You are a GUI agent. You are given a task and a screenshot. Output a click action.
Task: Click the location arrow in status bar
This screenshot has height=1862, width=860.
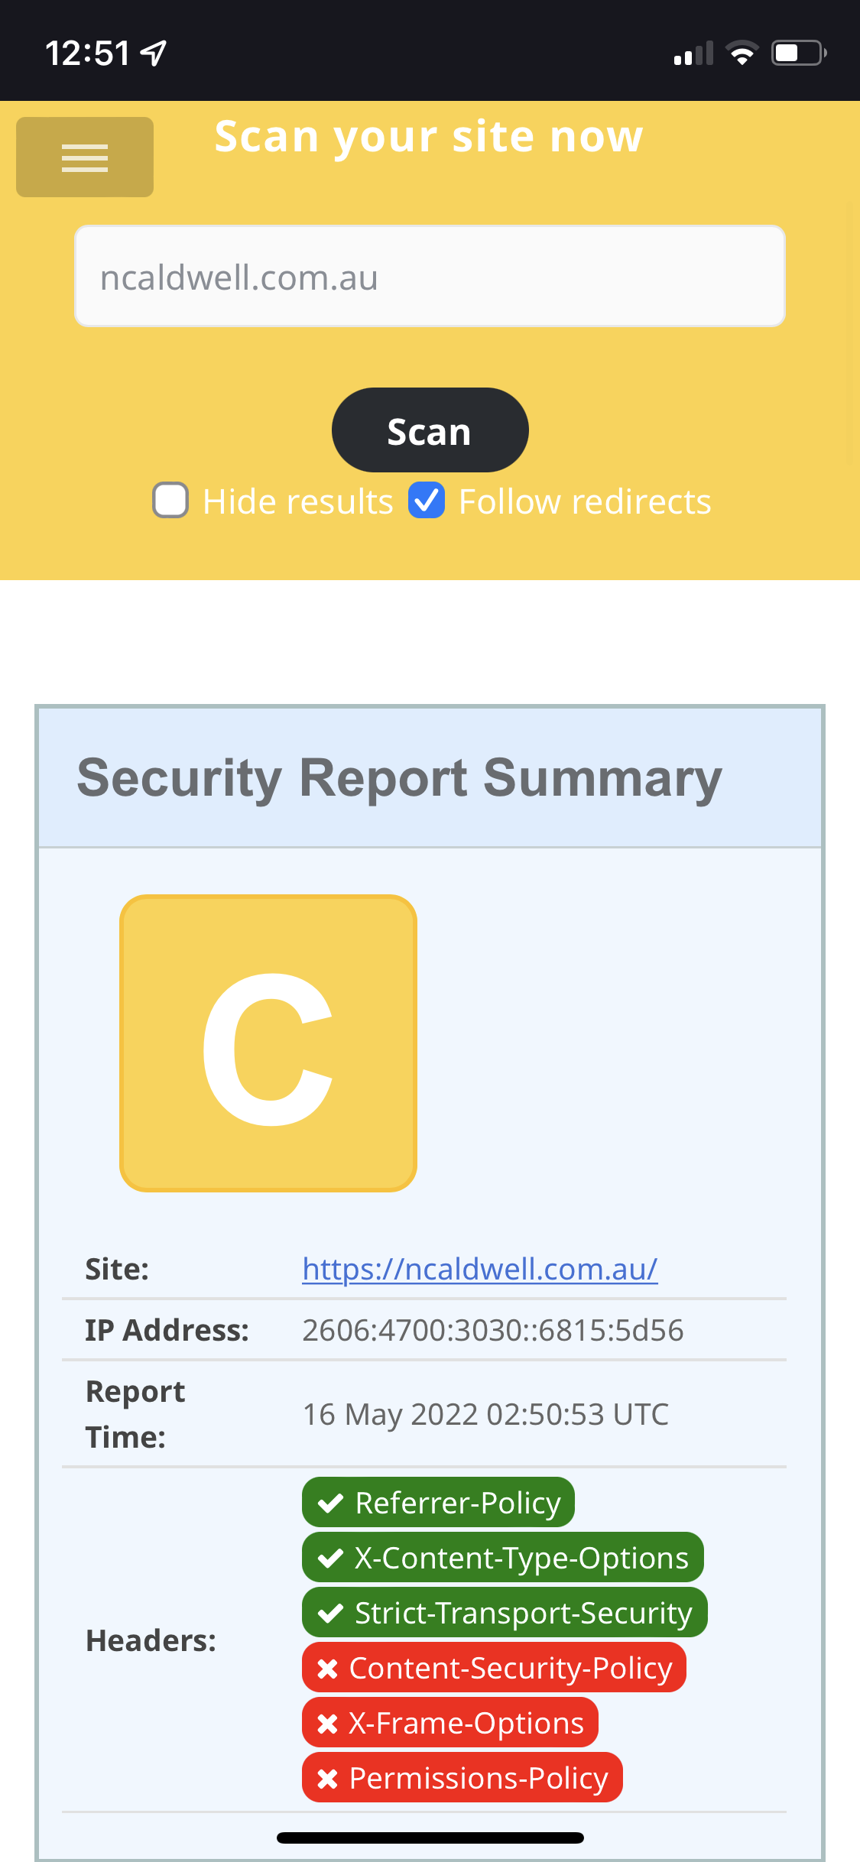click(154, 54)
